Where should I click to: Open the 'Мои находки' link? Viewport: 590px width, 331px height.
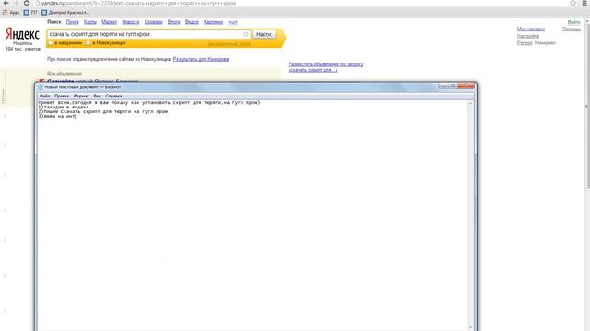[531, 29]
